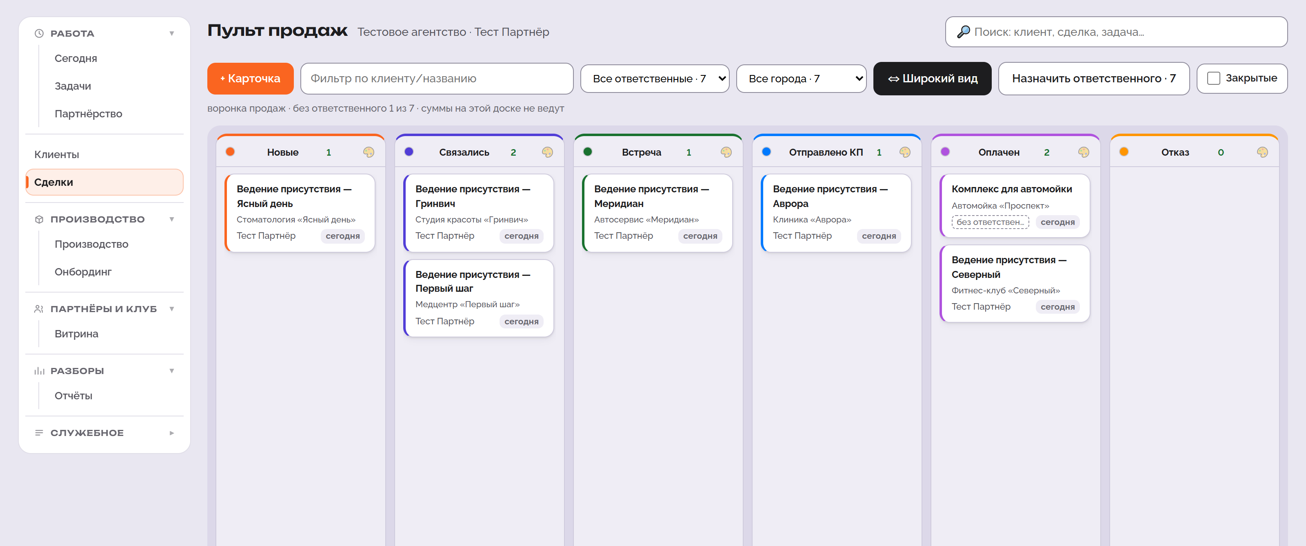
Task: Open the Ведение присутствия — Первый шаг card
Action: pos(479,298)
